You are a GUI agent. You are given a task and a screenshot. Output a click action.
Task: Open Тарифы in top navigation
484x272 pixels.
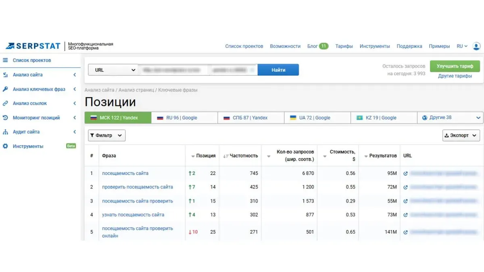pos(344,46)
